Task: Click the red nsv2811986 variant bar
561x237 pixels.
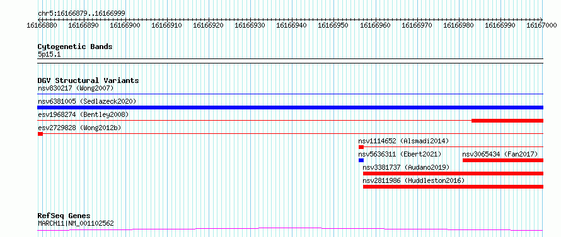Action: pos(453,187)
